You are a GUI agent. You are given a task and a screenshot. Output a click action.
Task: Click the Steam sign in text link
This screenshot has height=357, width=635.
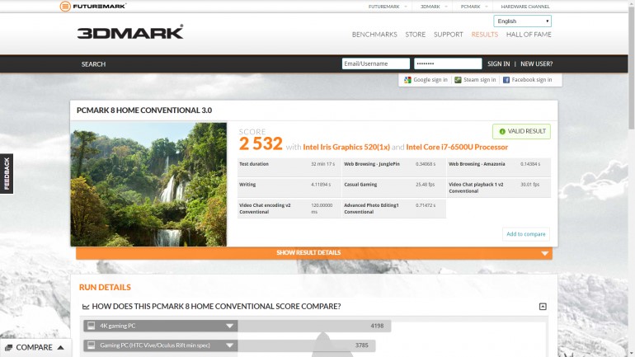[x=479, y=80]
